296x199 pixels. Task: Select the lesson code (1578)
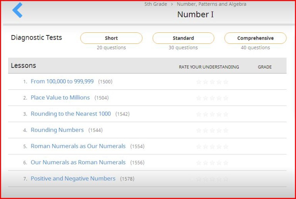point(127,179)
